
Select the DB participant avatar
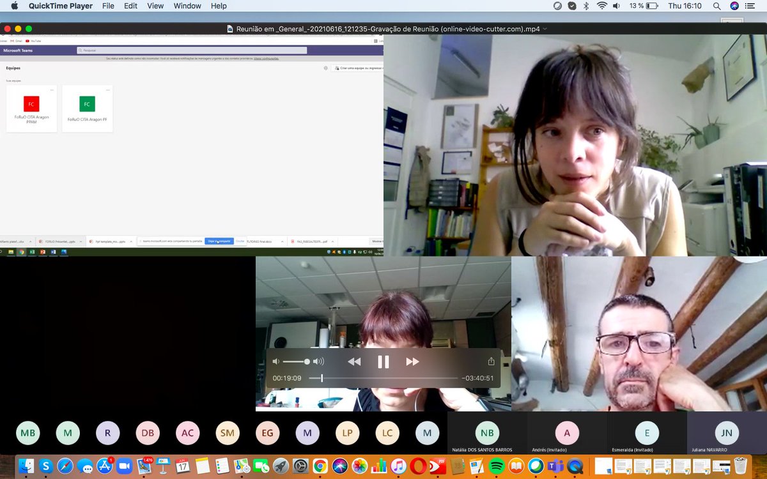click(148, 433)
